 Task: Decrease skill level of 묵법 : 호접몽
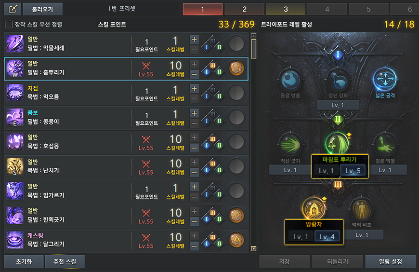click(194, 148)
